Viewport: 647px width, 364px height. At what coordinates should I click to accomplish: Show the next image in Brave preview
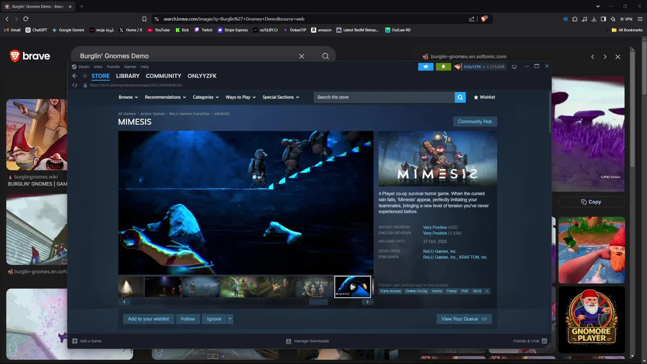[x=605, y=57]
